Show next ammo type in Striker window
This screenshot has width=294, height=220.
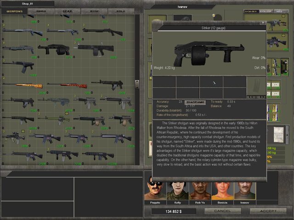[x=262, y=97]
